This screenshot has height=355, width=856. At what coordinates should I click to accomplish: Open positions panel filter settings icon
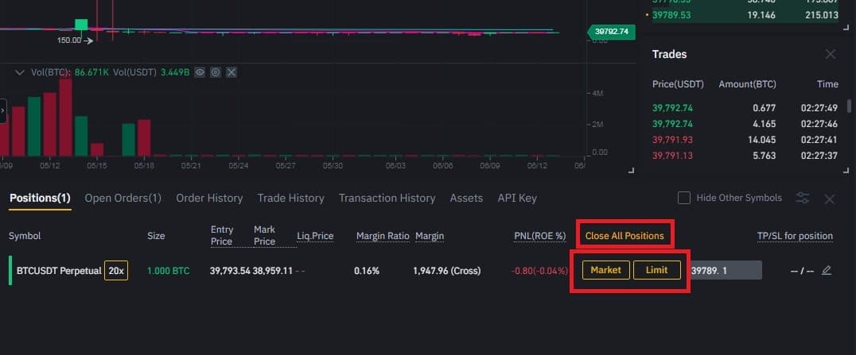click(803, 198)
